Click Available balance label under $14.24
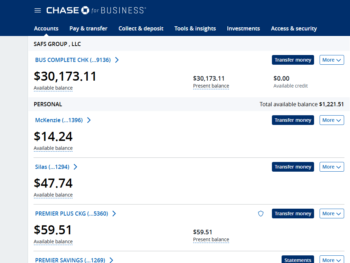Screen dimensions: 350x263 53,148
